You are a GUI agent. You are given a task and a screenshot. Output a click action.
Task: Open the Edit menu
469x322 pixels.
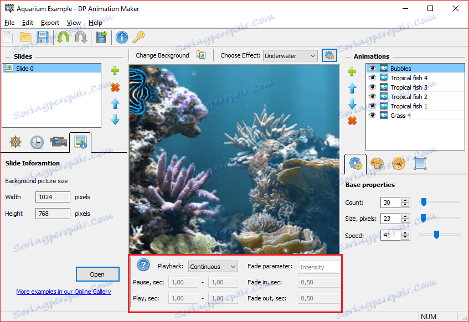[28, 23]
